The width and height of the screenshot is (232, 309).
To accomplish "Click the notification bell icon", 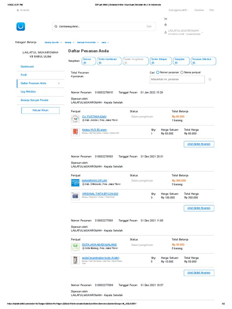I will point(165,25).
